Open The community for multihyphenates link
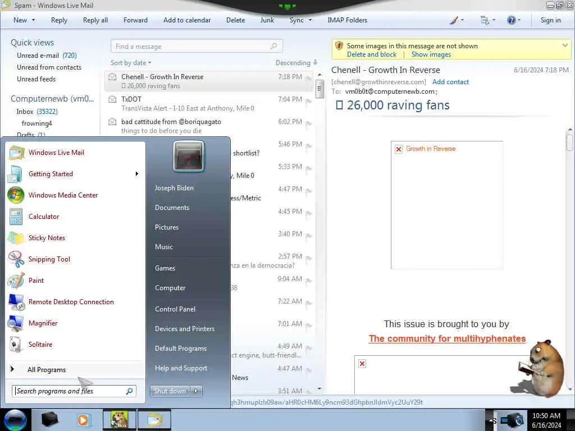Screen dimensions: 575x431 click(x=447, y=338)
